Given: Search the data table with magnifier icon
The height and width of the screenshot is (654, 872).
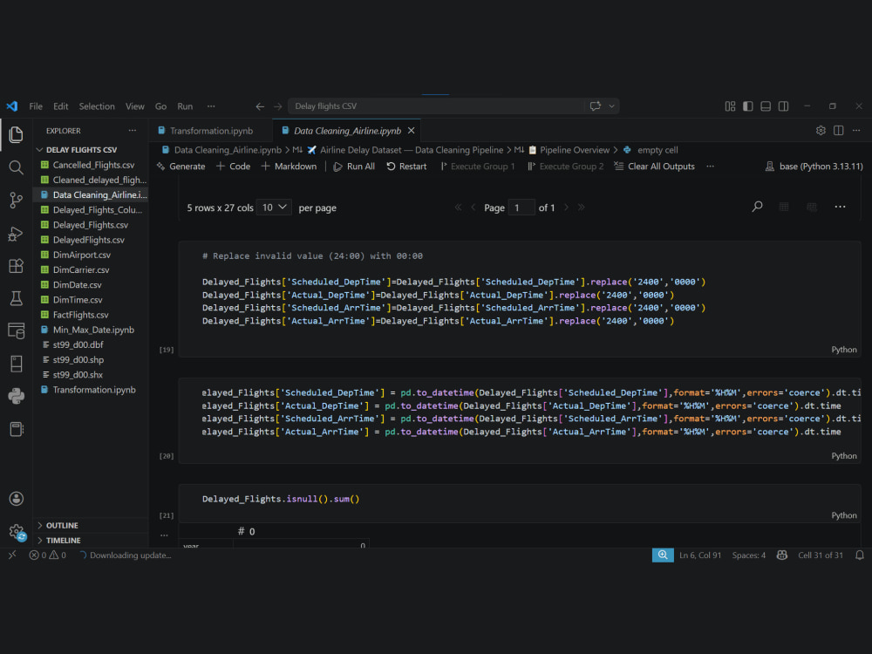Looking at the screenshot, I should [x=757, y=207].
